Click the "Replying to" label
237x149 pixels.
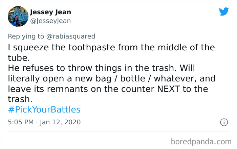pos(27,36)
